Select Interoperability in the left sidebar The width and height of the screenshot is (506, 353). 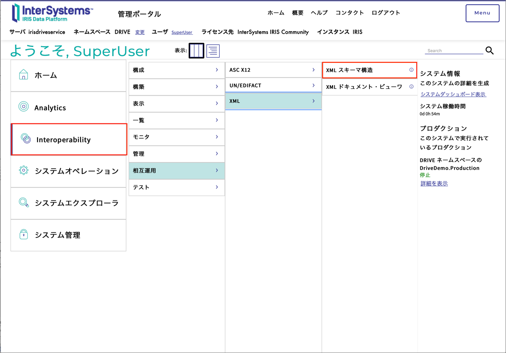point(69,139)
